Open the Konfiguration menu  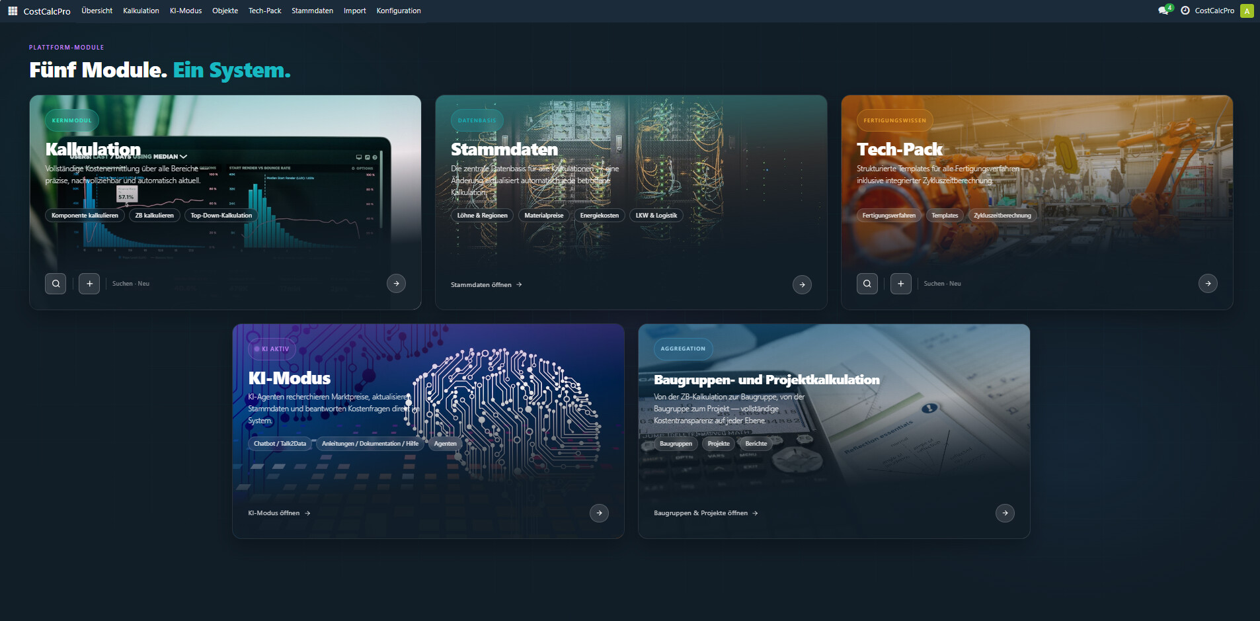pos(399,11)
